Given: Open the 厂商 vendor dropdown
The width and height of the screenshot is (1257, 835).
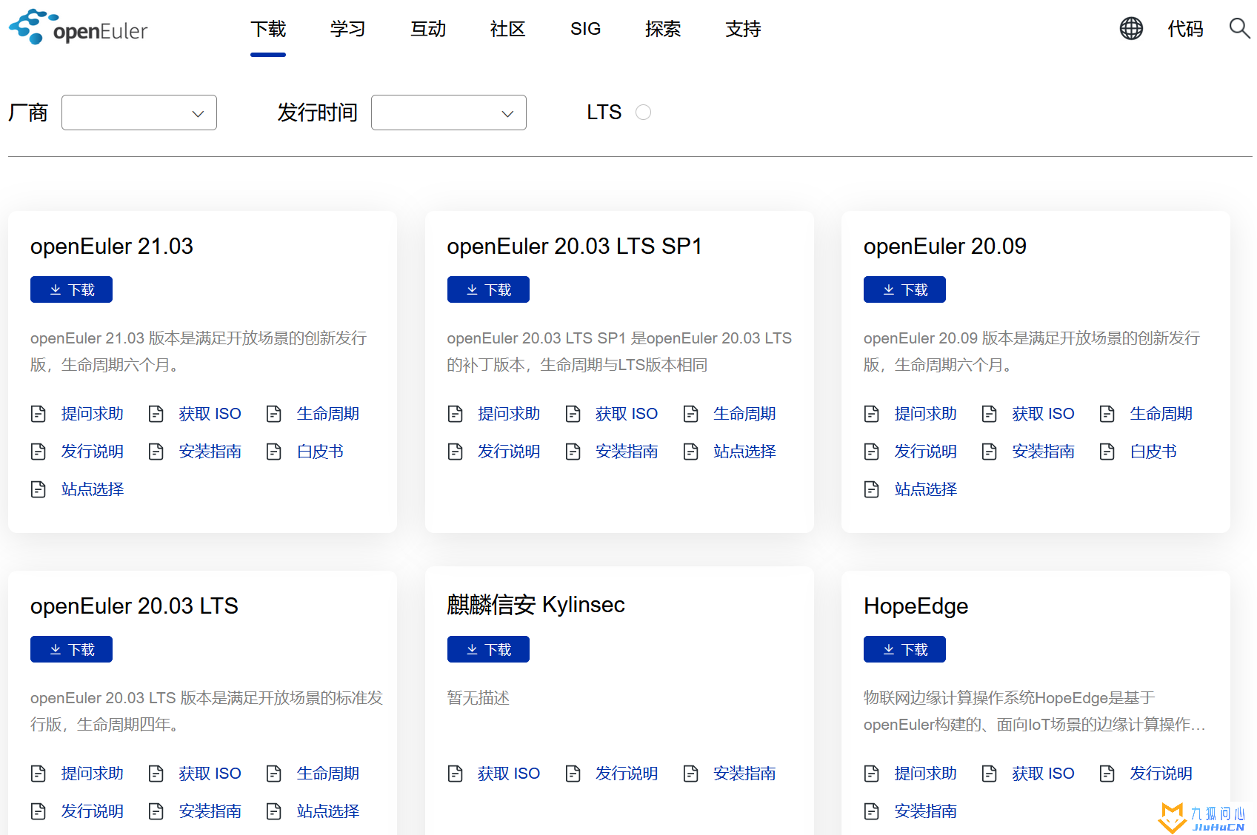Looking at the screenshot, I should pyautogui.click(x=139, y=113).
